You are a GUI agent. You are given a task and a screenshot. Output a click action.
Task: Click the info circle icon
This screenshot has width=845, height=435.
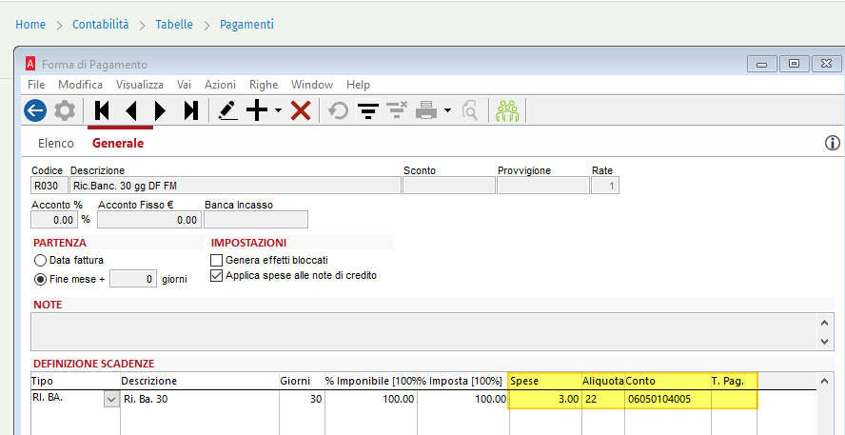(833, 143)
